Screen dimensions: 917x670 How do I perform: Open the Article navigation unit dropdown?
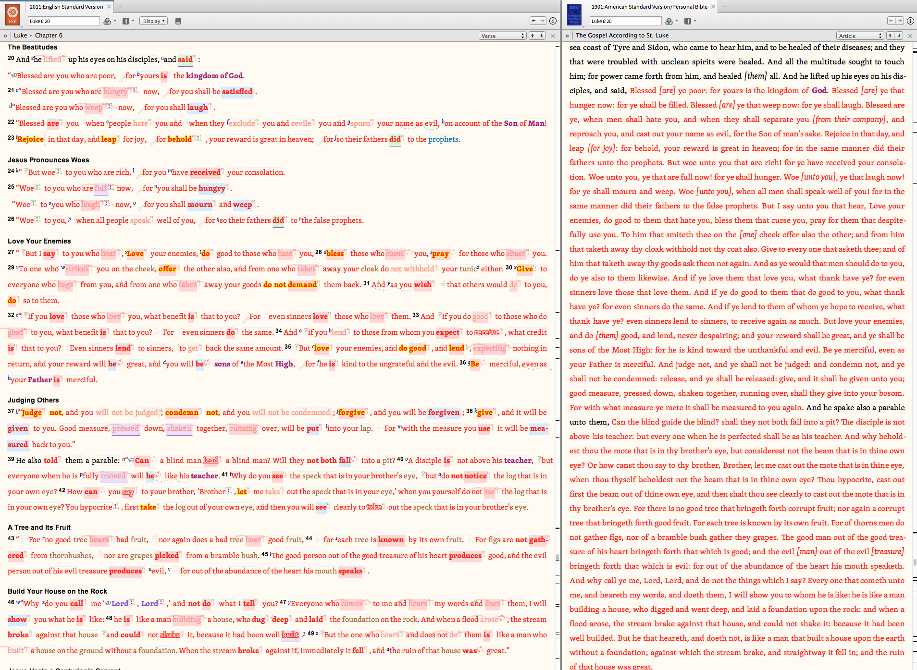click(860, 36)
